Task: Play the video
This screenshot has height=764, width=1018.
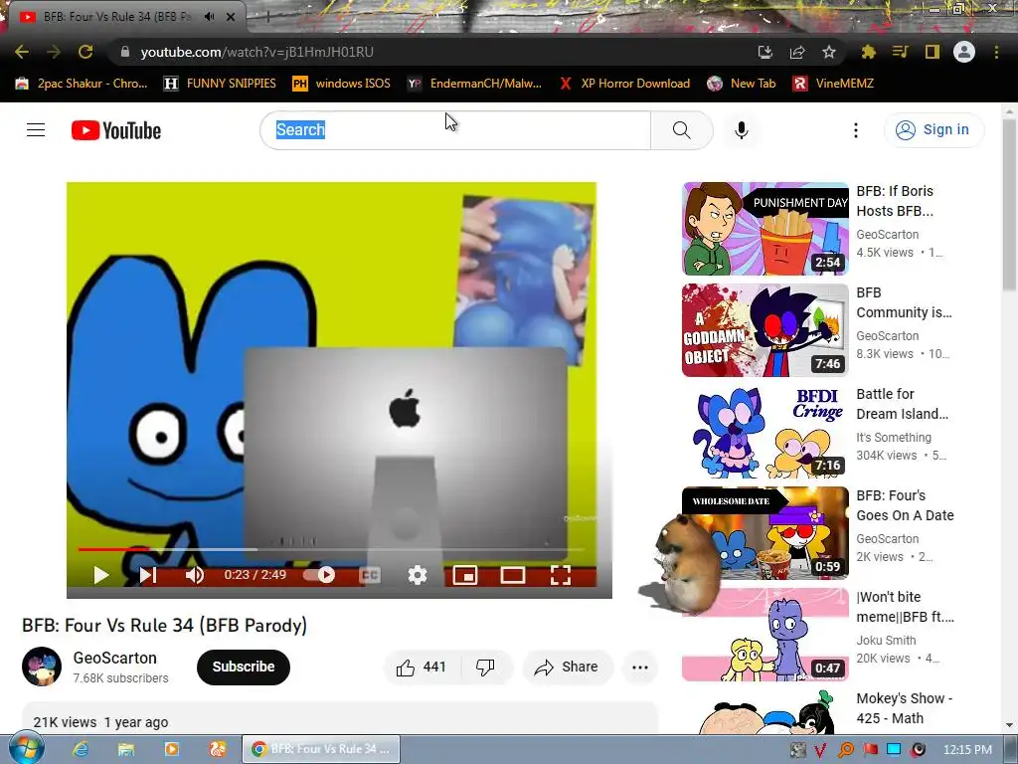Action: [100, 575]
